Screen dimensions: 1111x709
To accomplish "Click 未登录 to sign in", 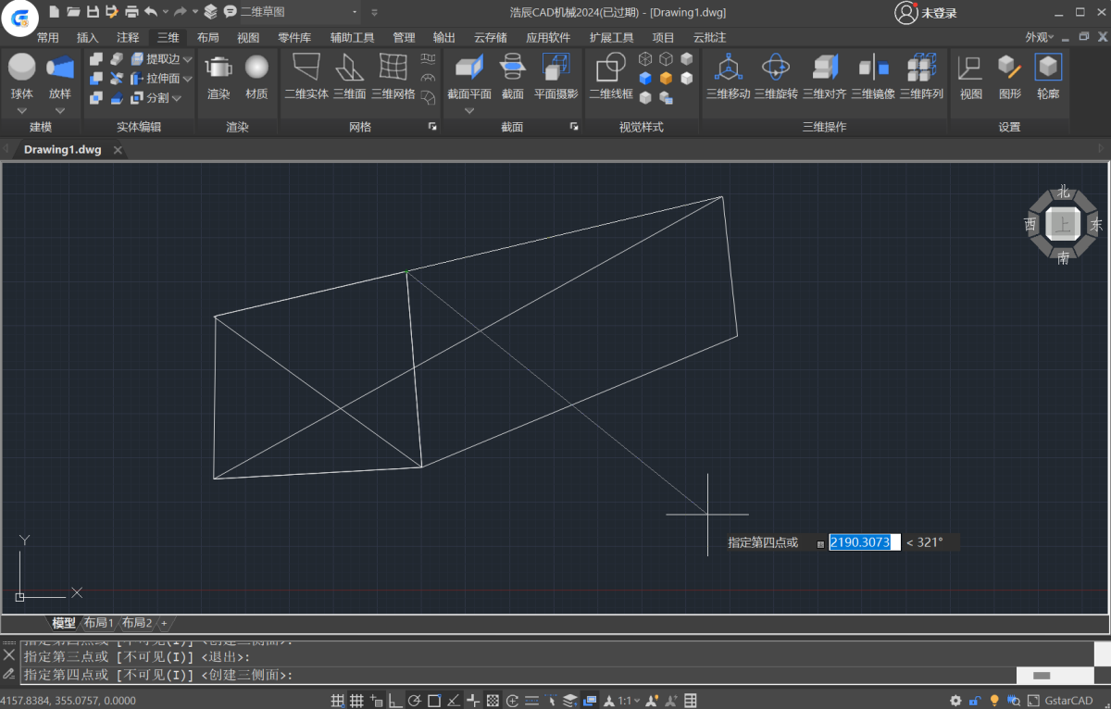I will [x=938, y=13].
